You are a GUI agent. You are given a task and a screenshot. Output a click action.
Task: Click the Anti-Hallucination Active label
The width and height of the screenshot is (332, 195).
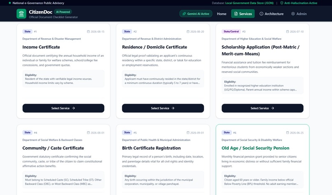coord(301,3)
